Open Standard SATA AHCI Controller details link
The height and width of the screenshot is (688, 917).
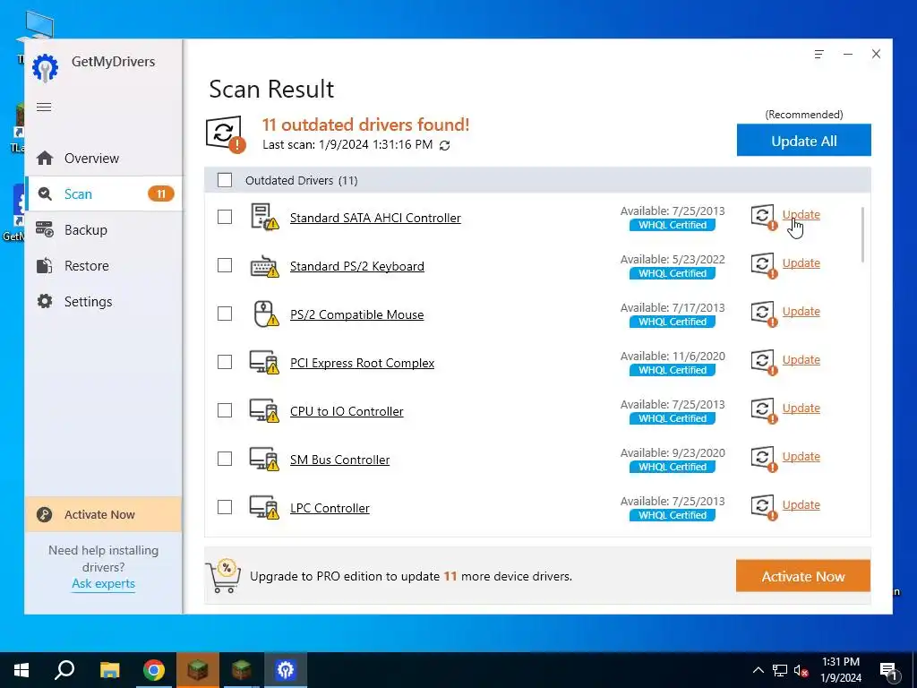(x=375, y=218)
